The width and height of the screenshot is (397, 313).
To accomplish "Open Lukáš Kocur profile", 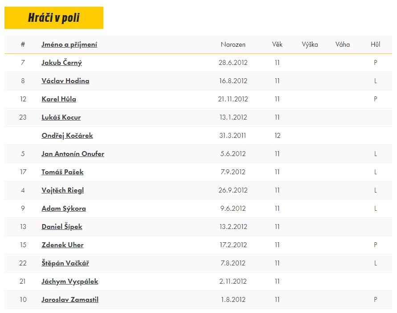I will coord(61,117).
